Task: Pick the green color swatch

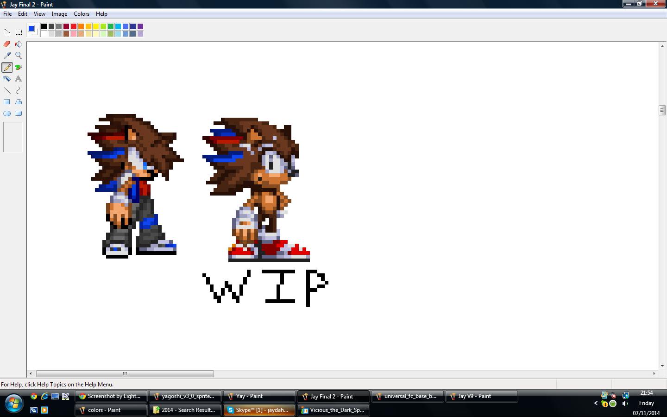Action: (x=111, y=26)
